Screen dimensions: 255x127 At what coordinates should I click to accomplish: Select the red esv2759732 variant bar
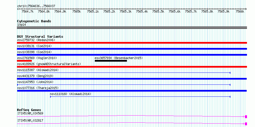[132, 43]
